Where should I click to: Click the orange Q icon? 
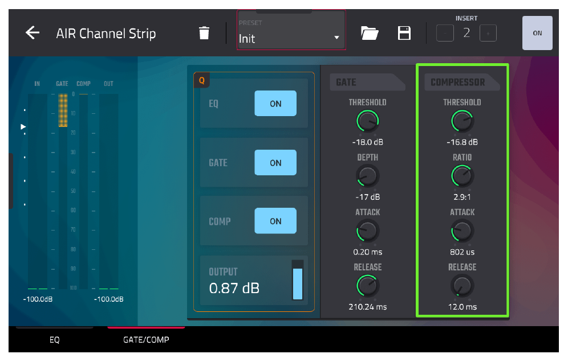coord(202,80)
